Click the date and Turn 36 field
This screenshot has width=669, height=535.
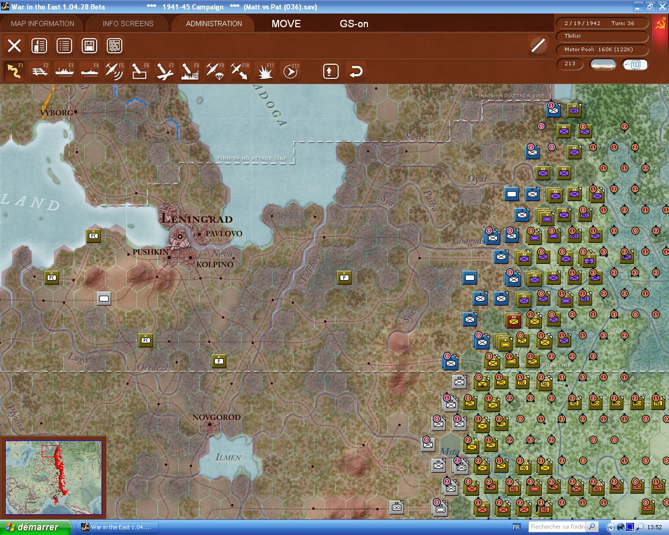(x=603, y=24)
